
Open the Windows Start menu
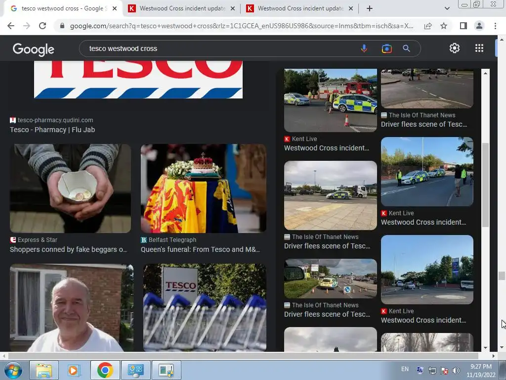point(13,370)
